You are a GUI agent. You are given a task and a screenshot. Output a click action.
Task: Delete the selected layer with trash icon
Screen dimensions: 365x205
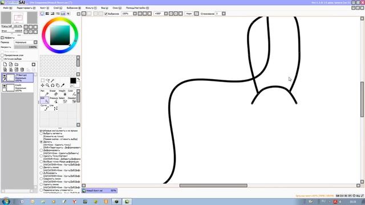tap(22, 69)
